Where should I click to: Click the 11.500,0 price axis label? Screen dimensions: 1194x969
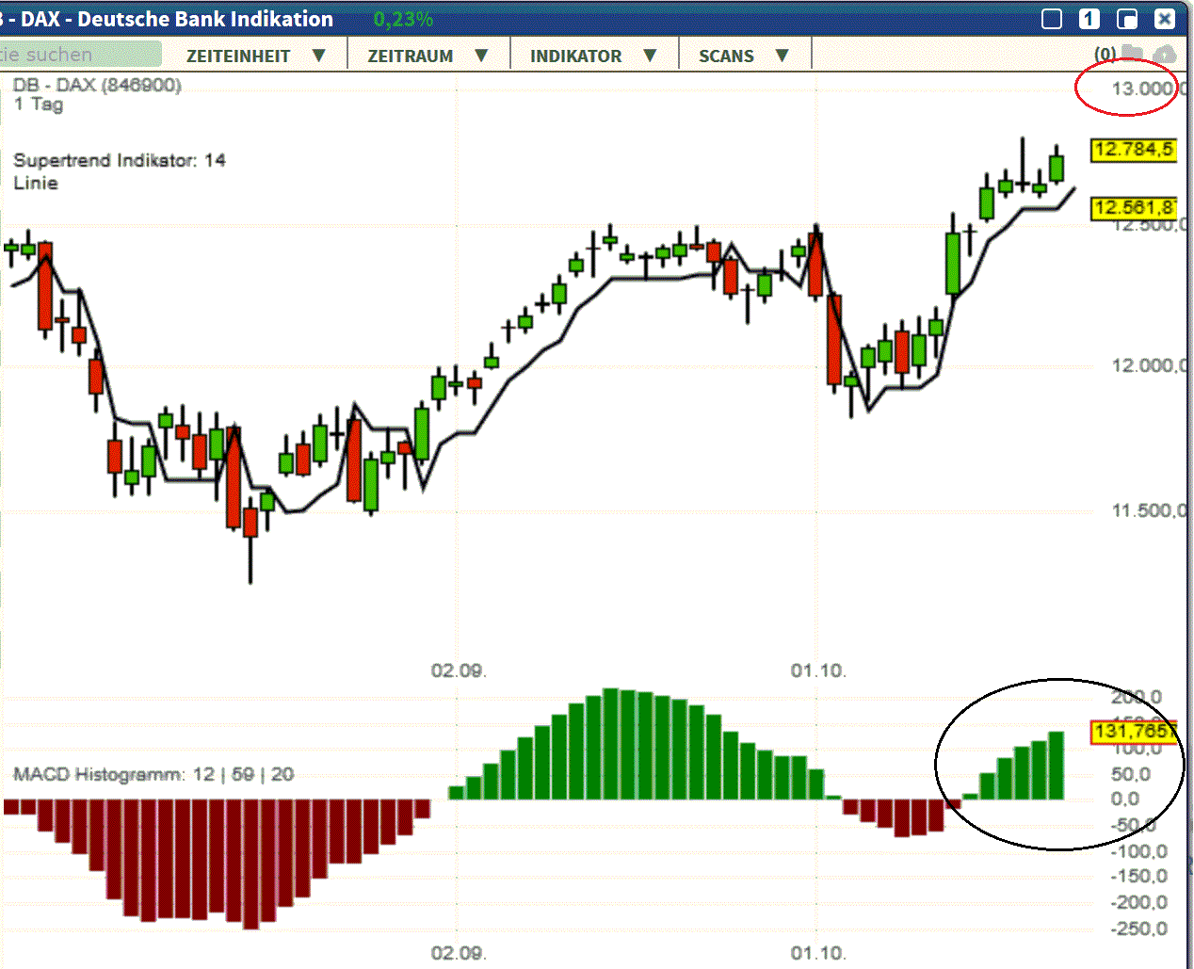coord(1149,510)
